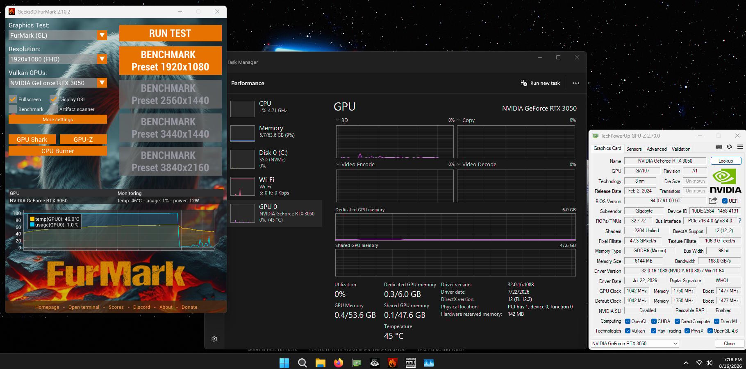Switch to Task Manager taskbar icon
746x369 pixels.
point(429,363)
